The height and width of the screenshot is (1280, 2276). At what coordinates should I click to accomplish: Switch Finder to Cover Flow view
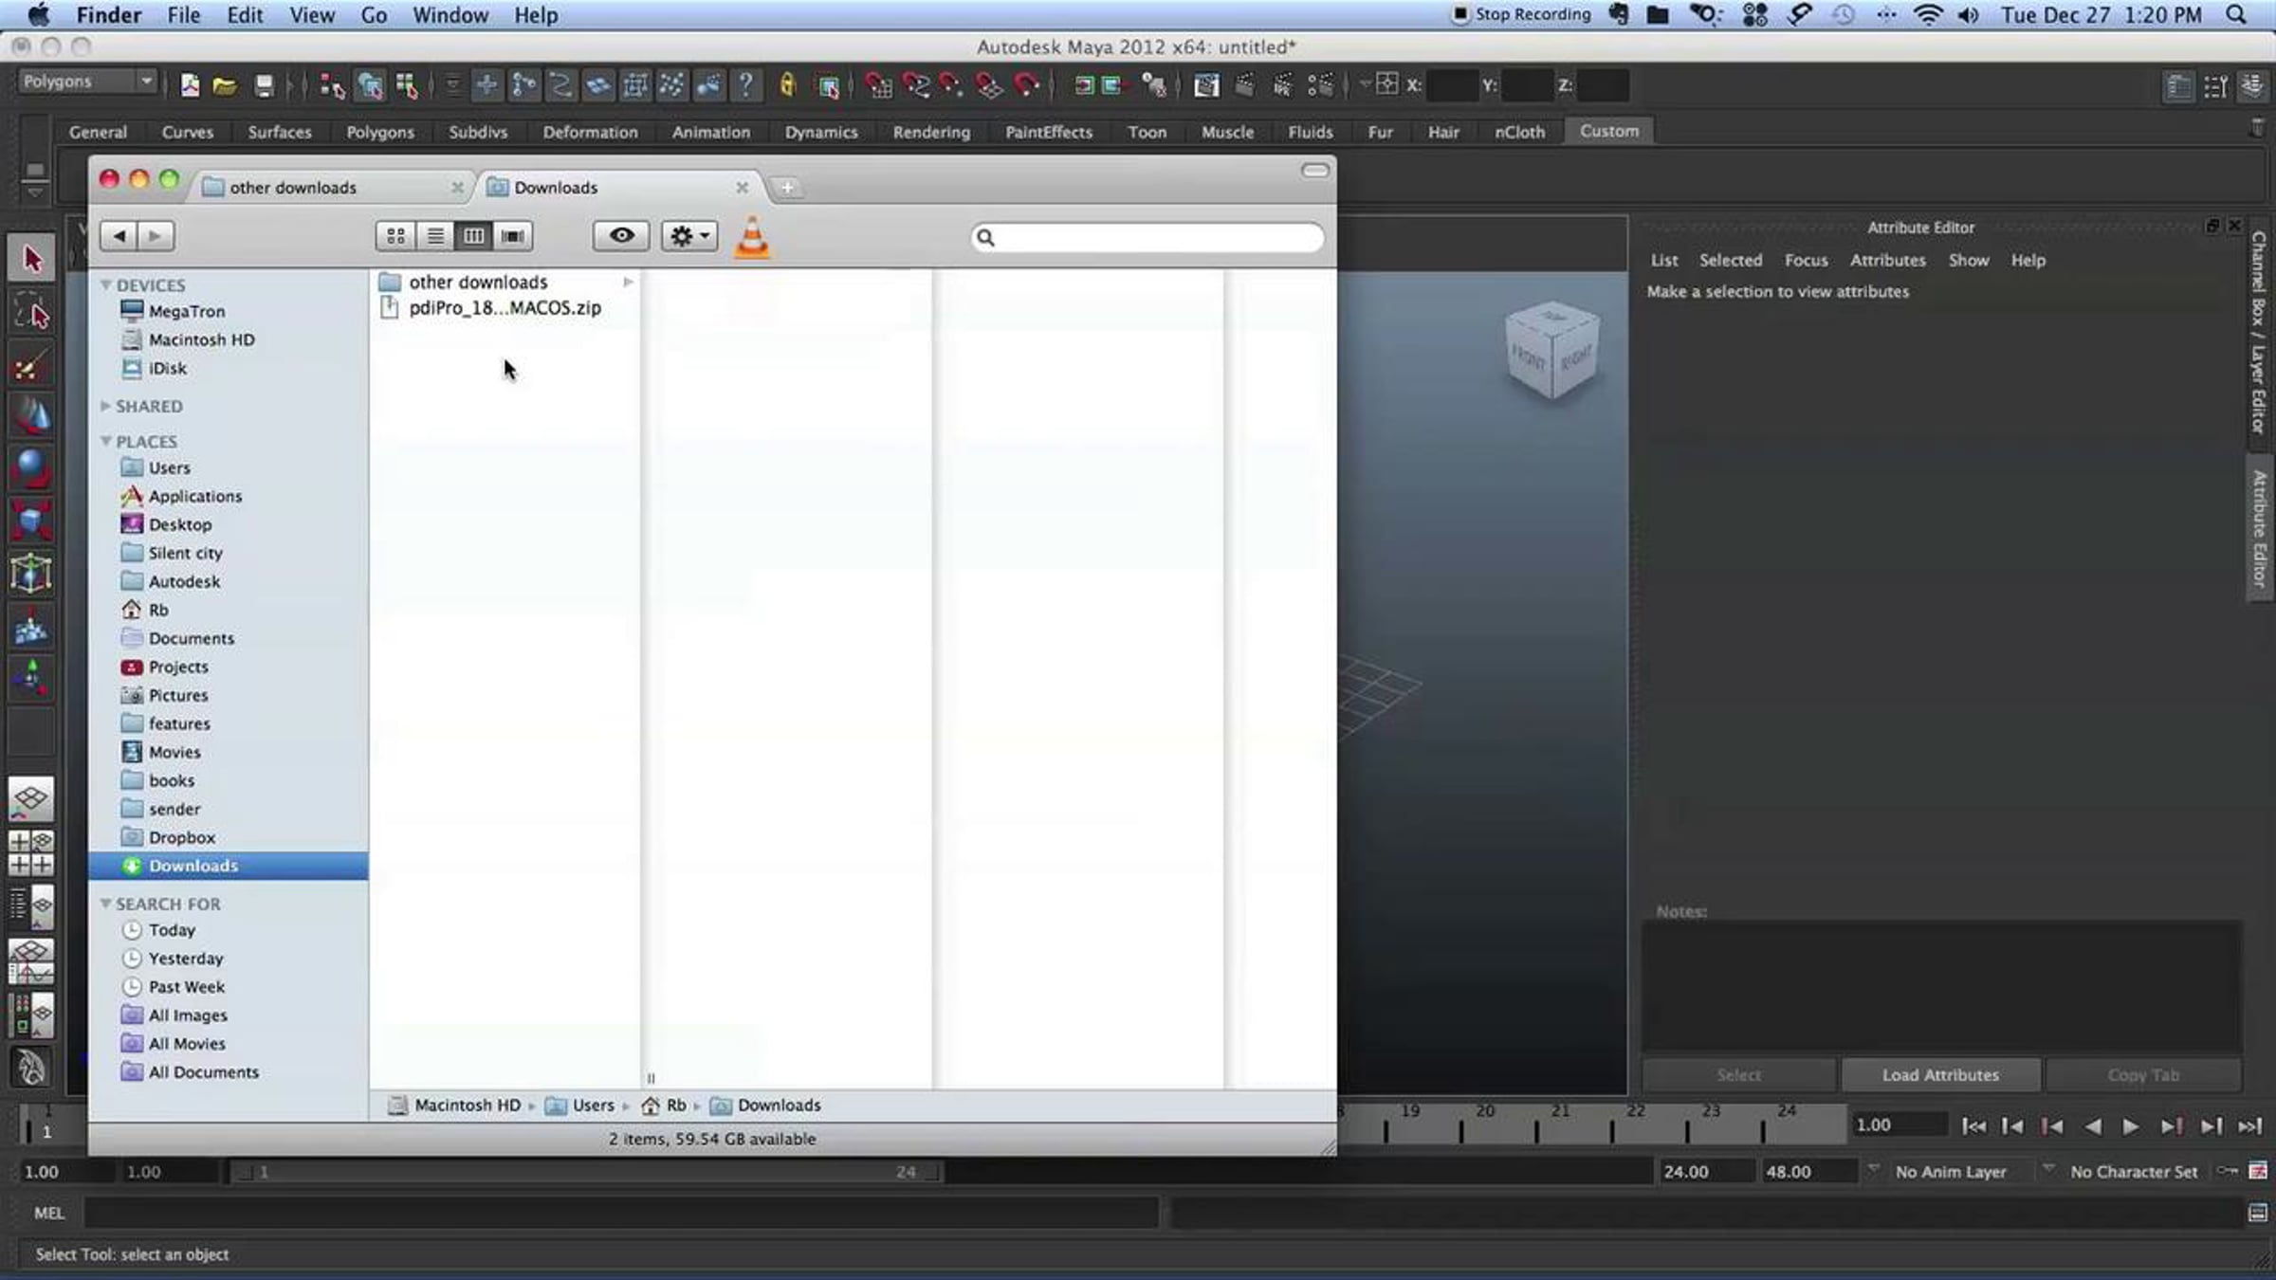513,236
